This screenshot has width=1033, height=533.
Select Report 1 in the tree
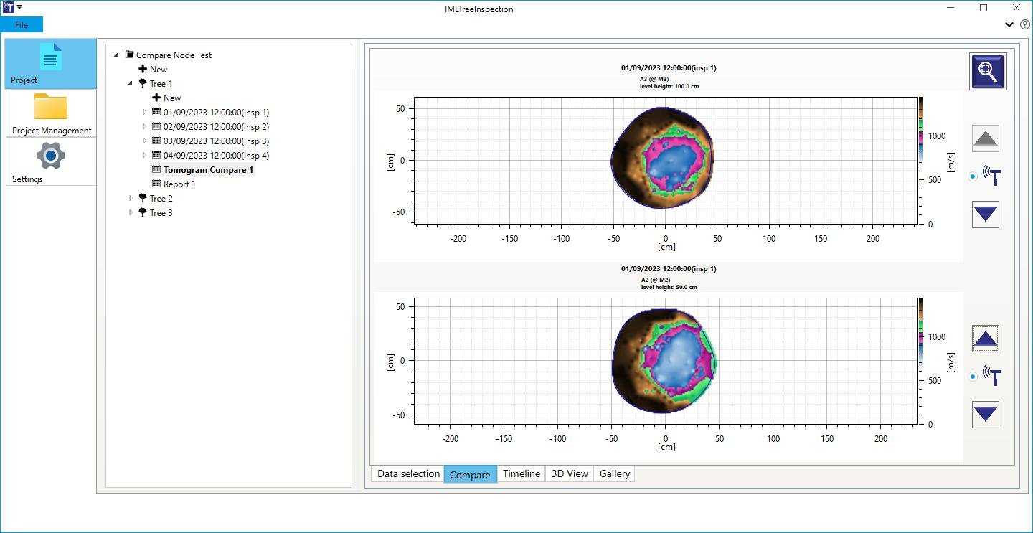coord(179,184)
